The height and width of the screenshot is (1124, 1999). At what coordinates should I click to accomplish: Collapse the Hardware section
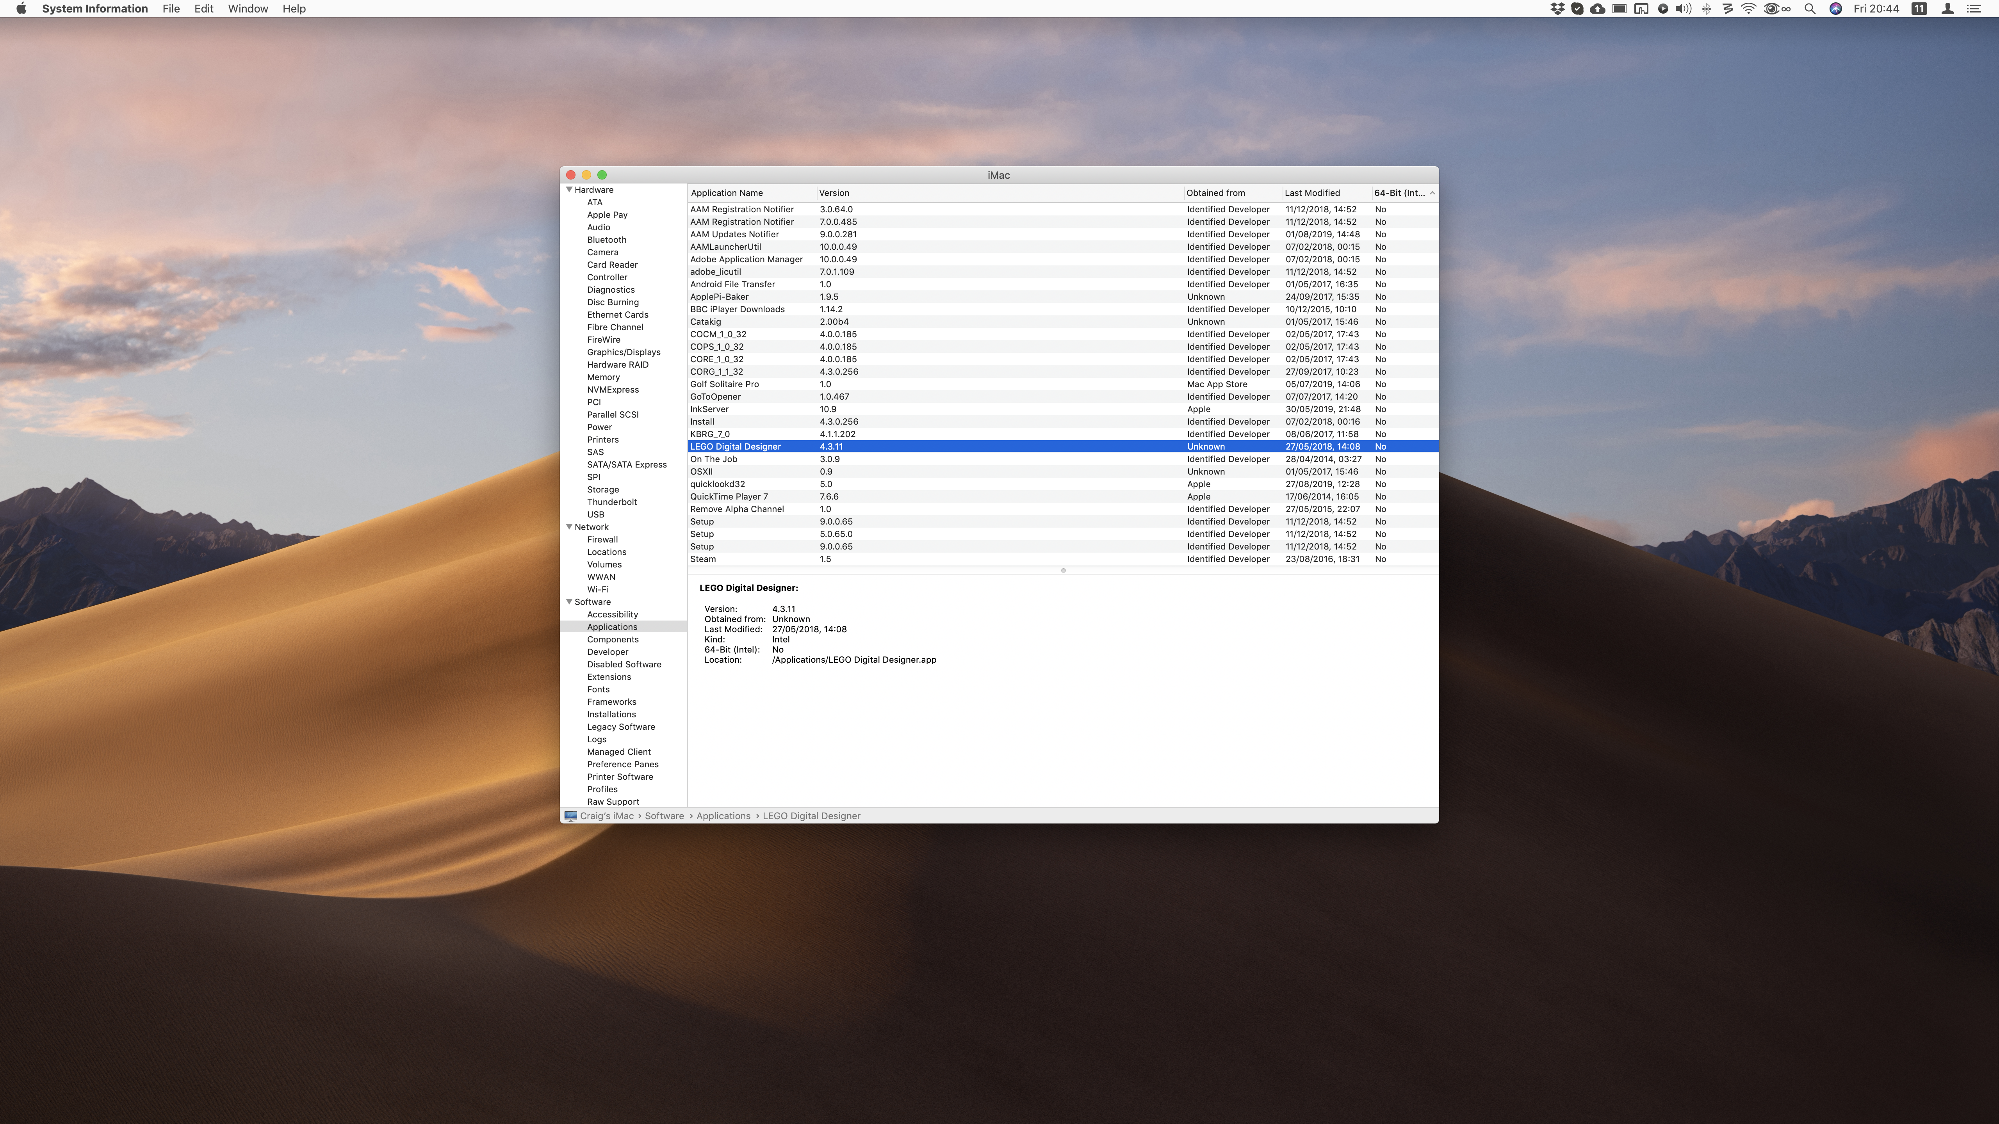(569, 189)
